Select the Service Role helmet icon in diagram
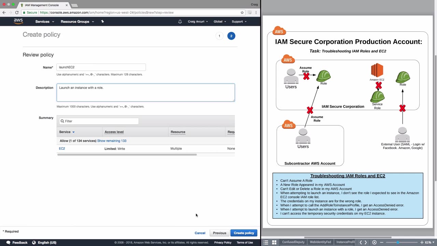437x246 pixels. pos(377,96)
